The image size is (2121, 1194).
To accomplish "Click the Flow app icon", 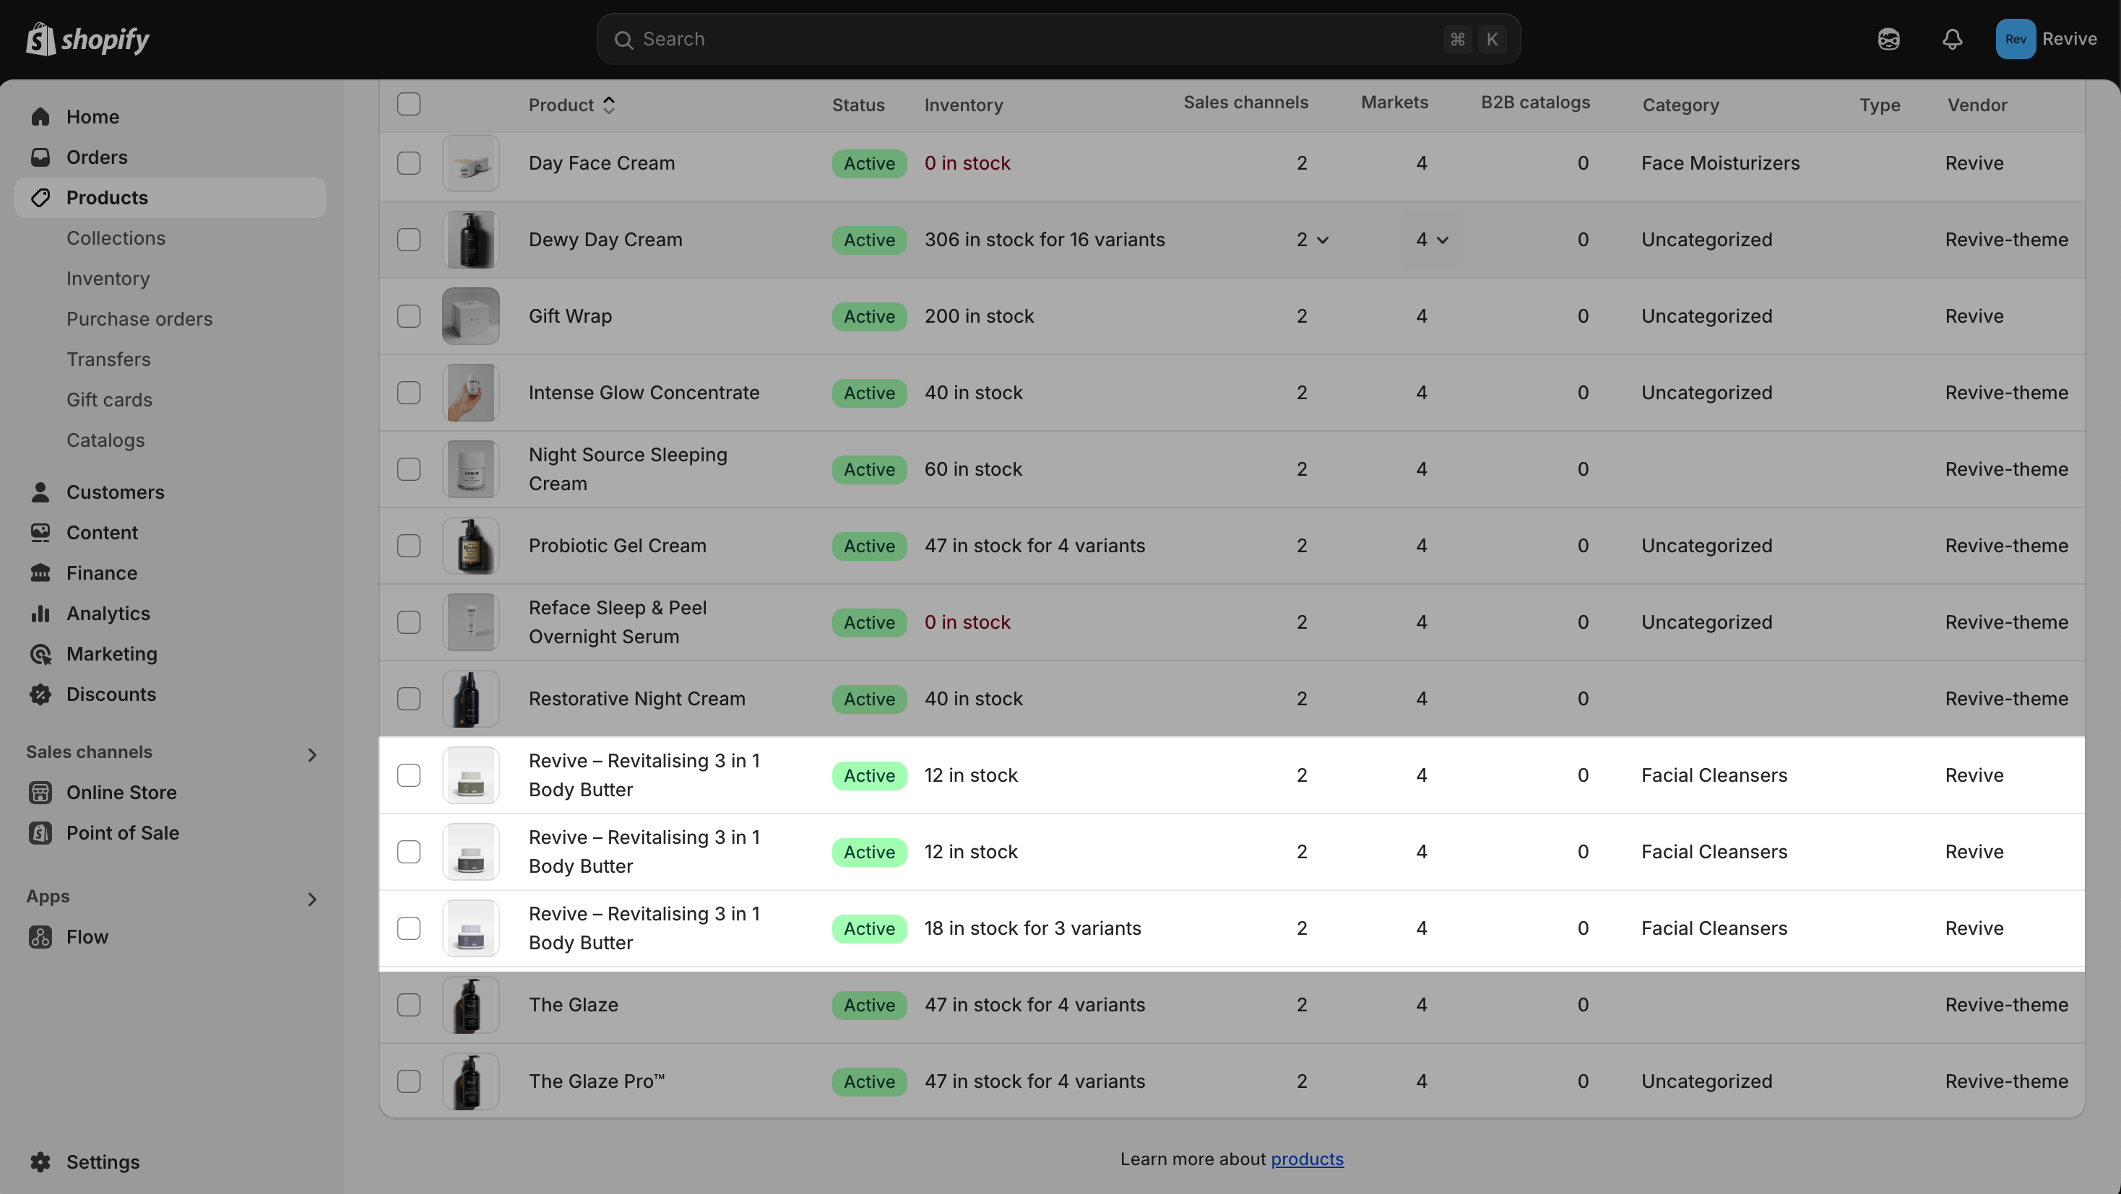I will [40, 936].
